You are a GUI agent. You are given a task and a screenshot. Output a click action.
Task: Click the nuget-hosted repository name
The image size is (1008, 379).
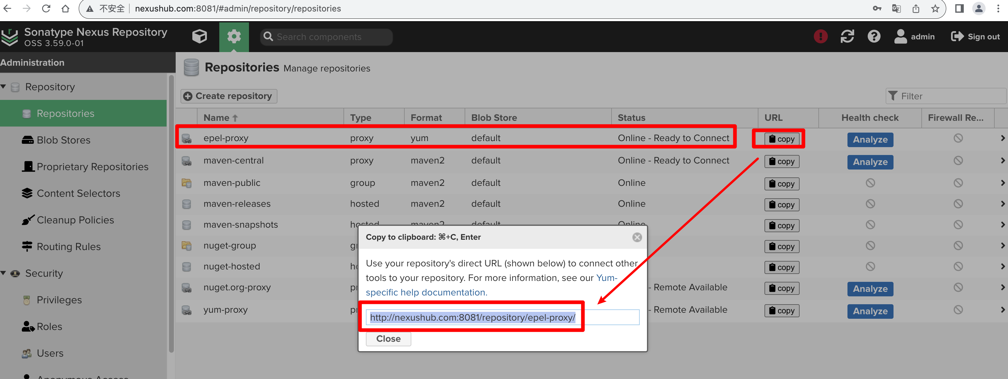tap(231, 266)
